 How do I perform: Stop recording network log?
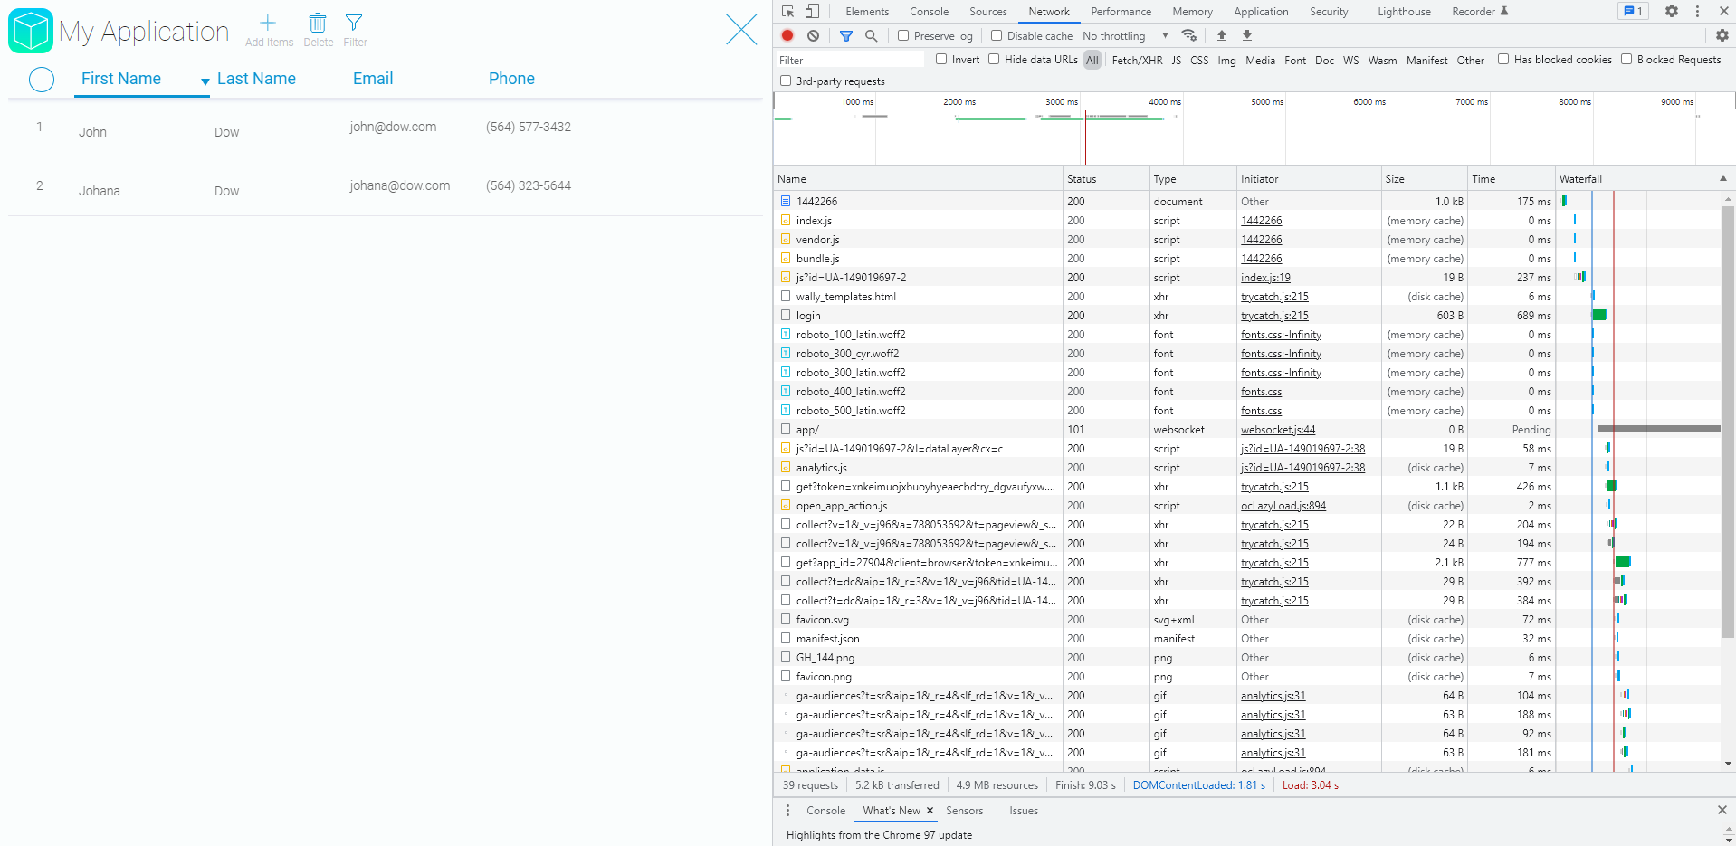(x=787, y=36)
